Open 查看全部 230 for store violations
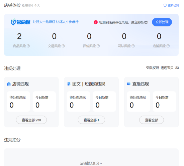184x166 pixels. tap(31, 120)
